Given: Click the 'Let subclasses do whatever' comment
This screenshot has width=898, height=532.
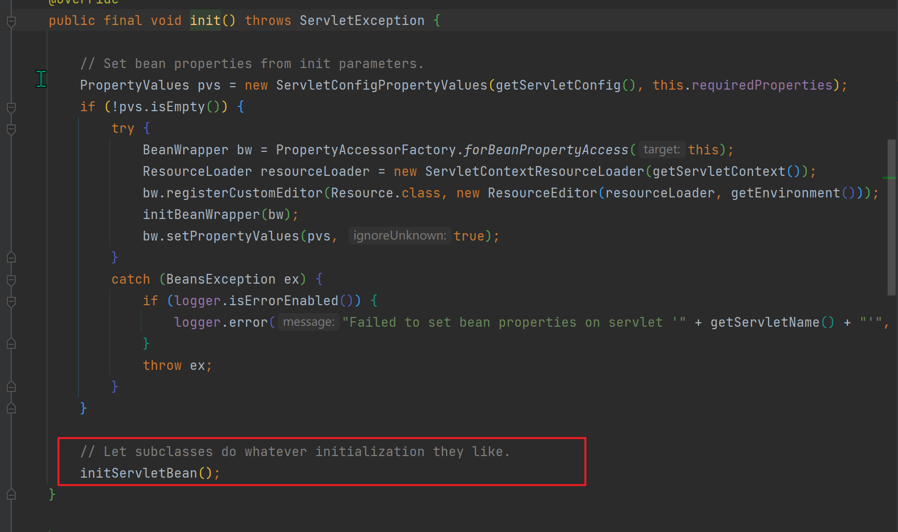Looking at the screenshot, I should (295, 452).
